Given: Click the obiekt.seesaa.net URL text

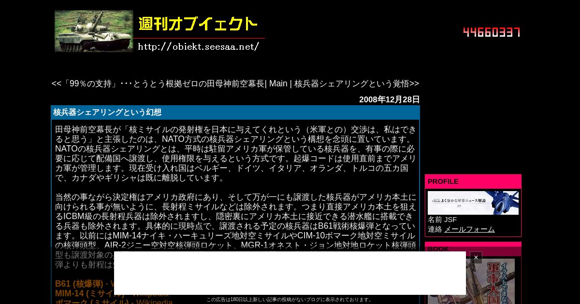Looking at the screenshot, I should tap(199, 46).
